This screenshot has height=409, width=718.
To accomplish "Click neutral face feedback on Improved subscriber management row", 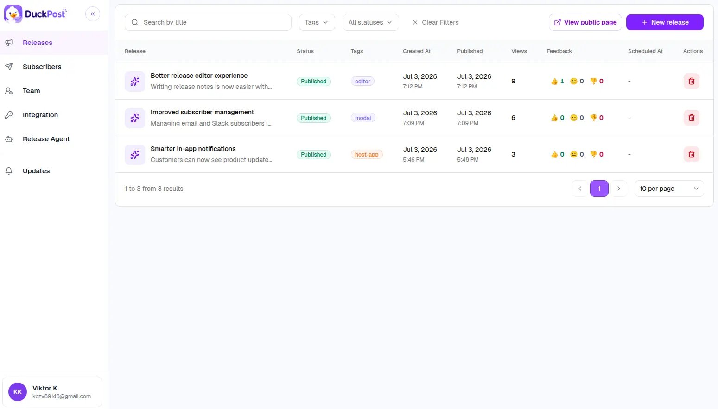I will pyautogui.click(x=577, y=118).
